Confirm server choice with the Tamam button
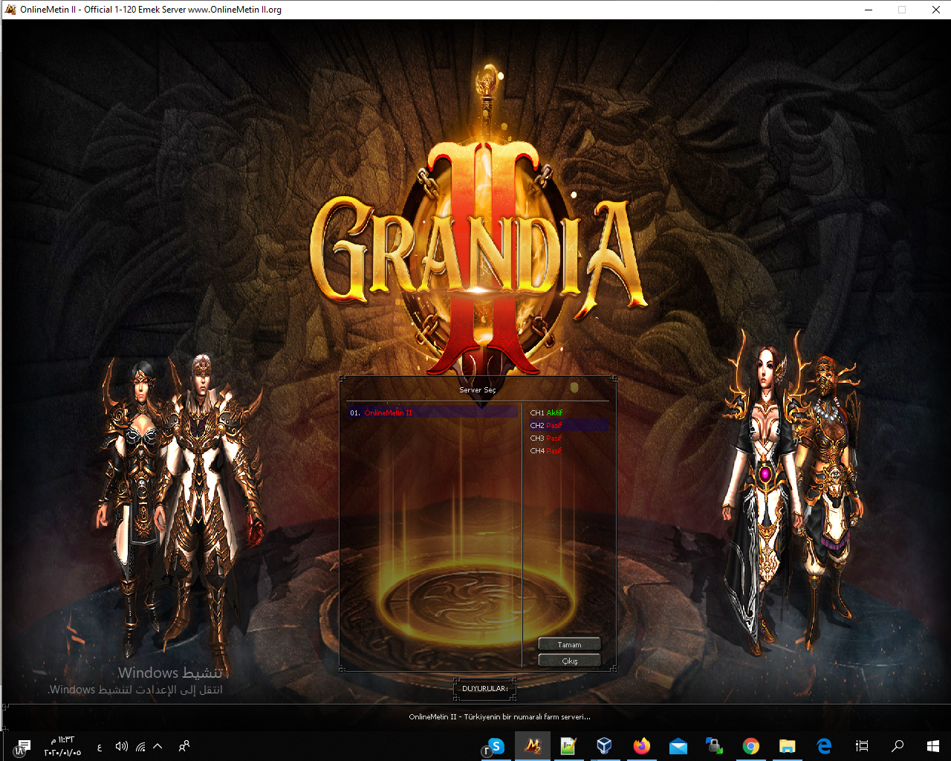The image size is (951, 761). [x=569, y=644]
